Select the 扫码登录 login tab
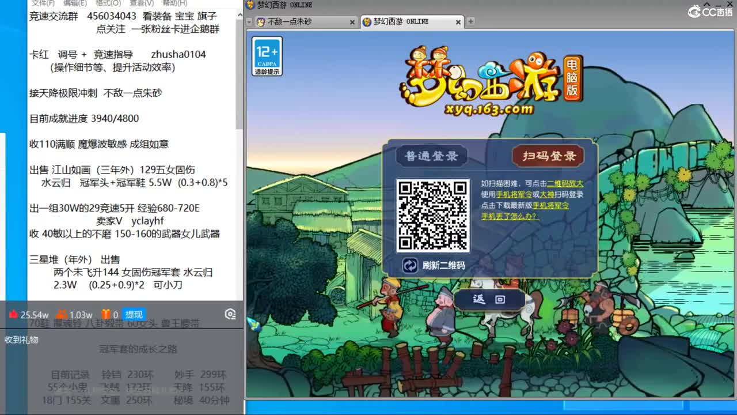 coord(549,156)
